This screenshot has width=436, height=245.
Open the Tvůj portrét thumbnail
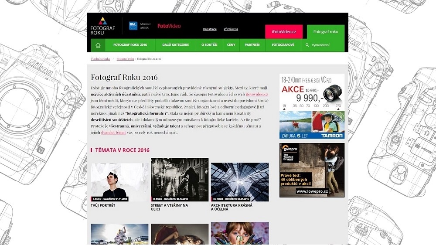coord(119,182)
